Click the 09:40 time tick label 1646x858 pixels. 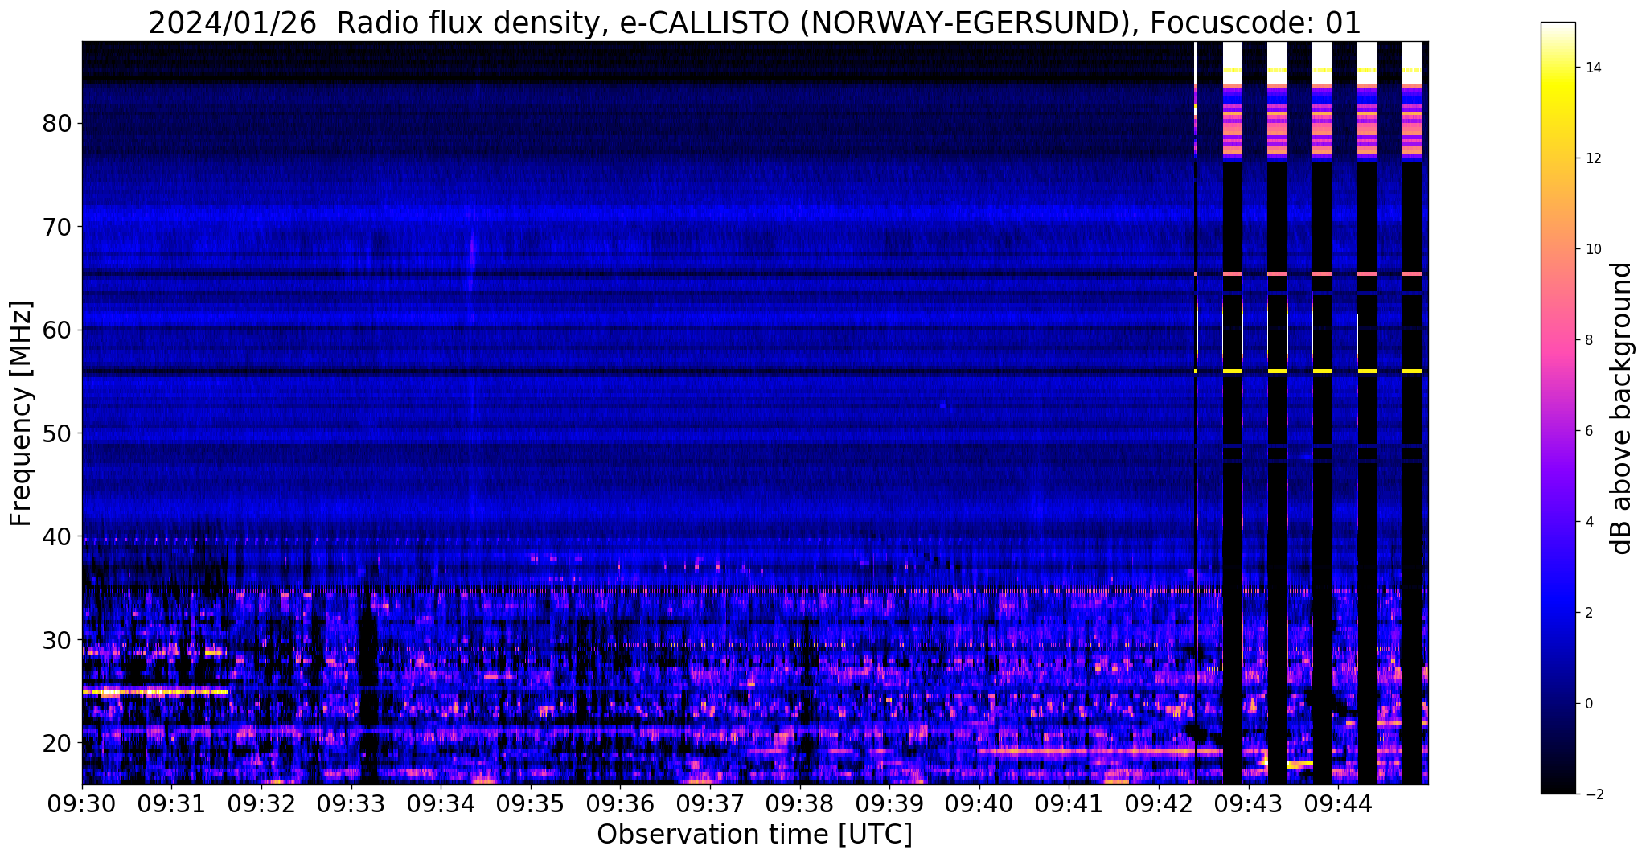[979, 803]
